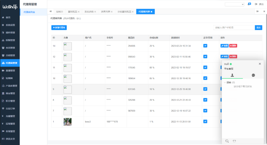Open the 积分管理 sidebar icon
Viewport: 267px width, 145px height.
[3, 101]
